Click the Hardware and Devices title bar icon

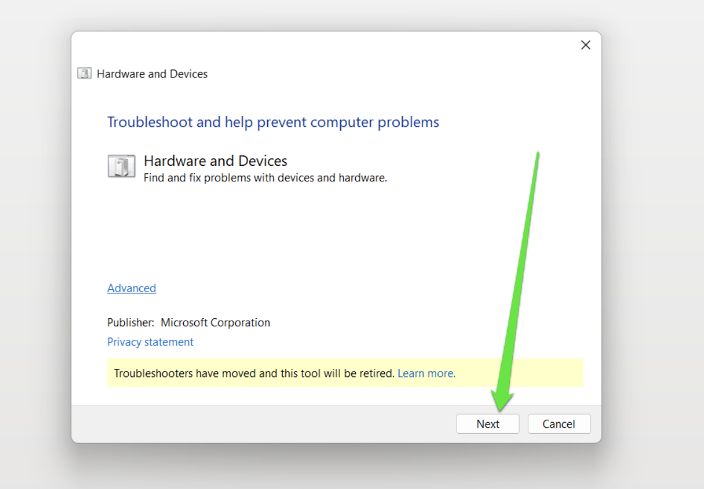[x=84, y=73]
